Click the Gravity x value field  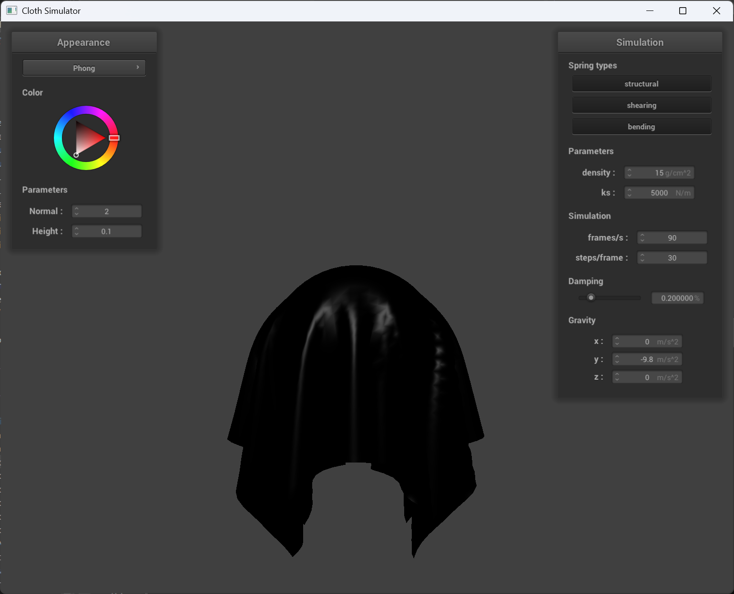(647, 342)
